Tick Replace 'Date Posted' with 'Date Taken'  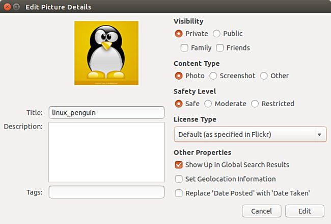click(x=179, y=193)
